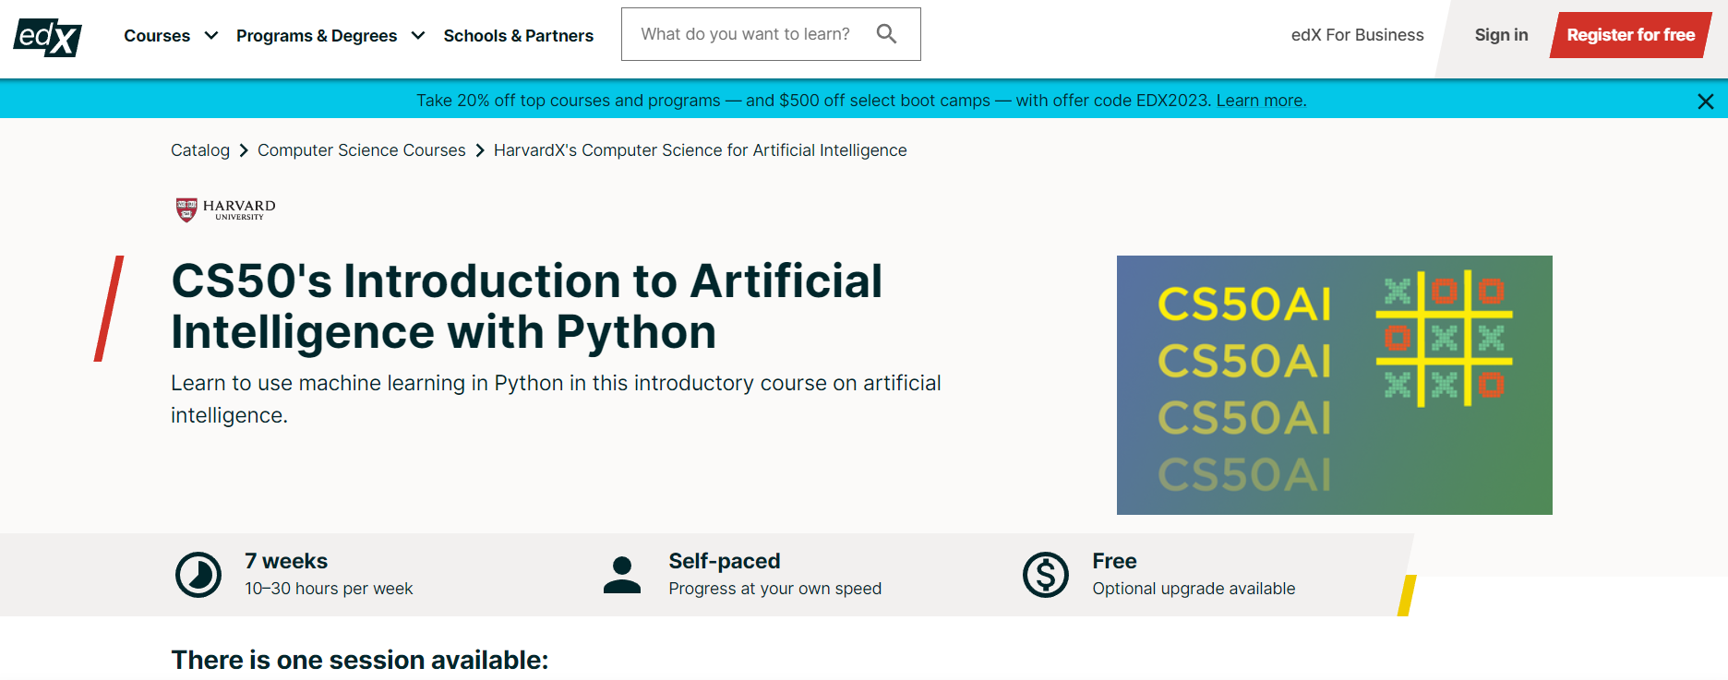Expand the Programs & Degrees dropdown
The height and width of the screenshot is (680, 1728).
coord(330,36)
